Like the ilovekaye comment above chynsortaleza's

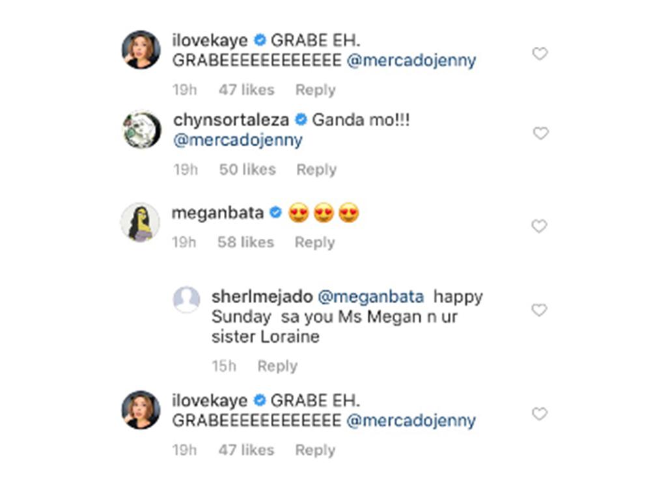pyautogui.click(x=540, y=53)
